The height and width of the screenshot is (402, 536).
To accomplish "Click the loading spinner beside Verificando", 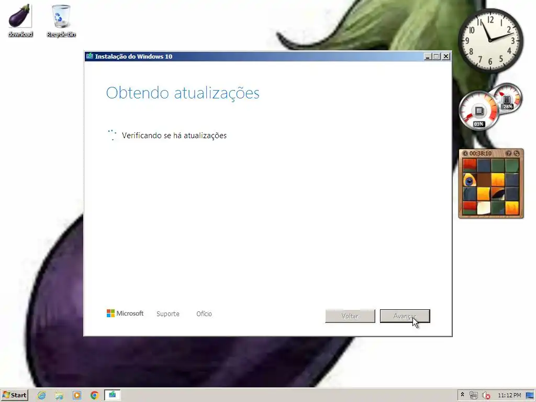I will click(x=112, y=135).
